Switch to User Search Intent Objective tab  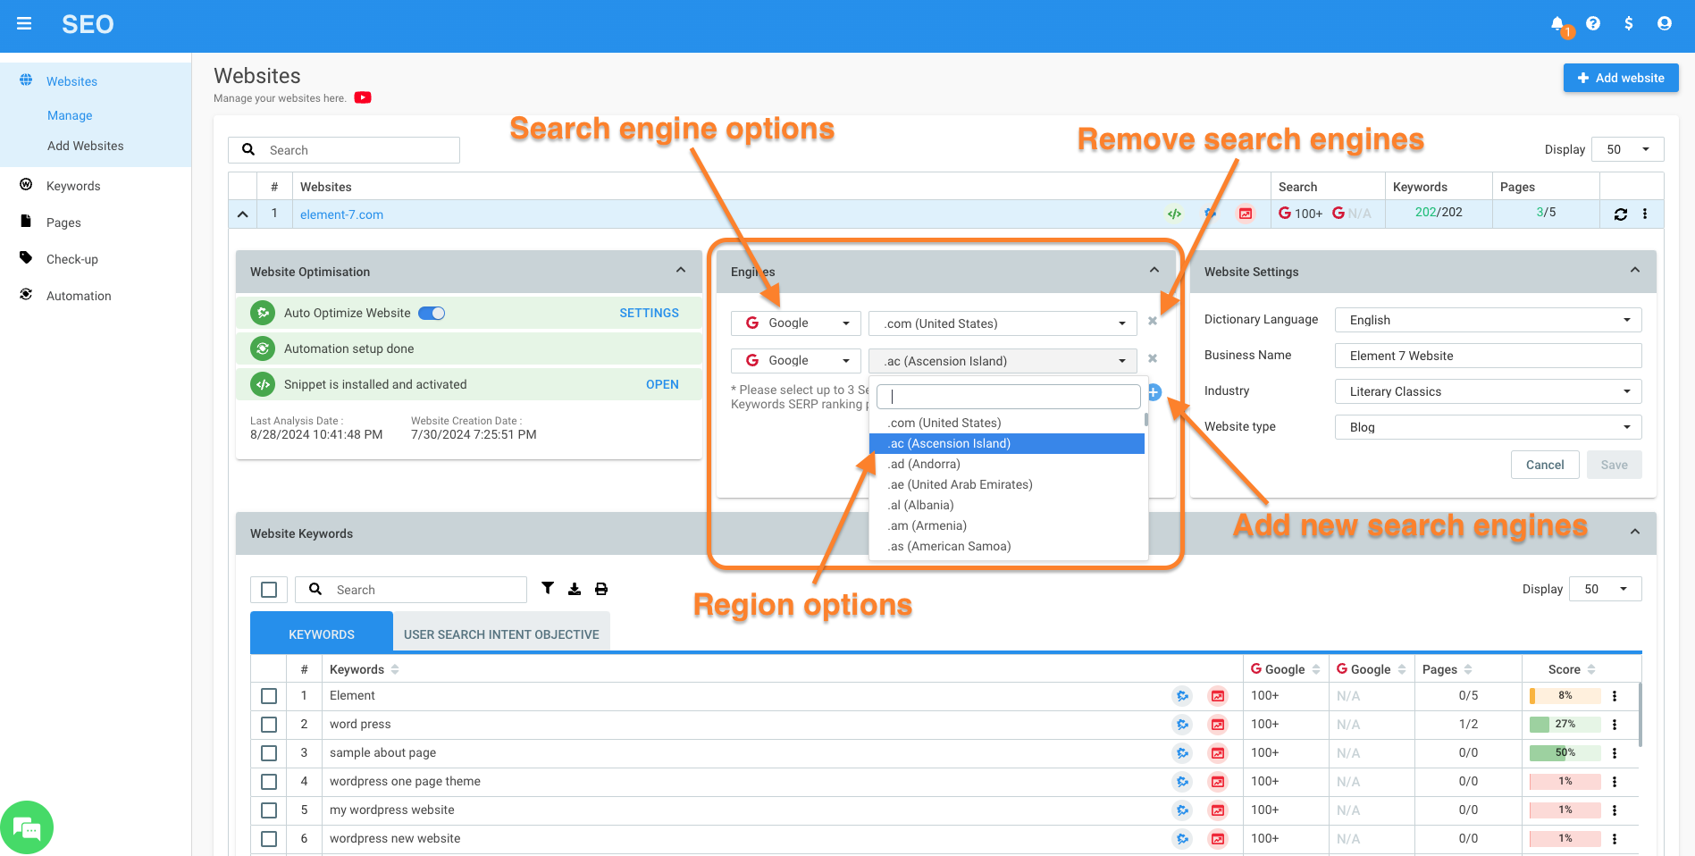click(501, 634)
